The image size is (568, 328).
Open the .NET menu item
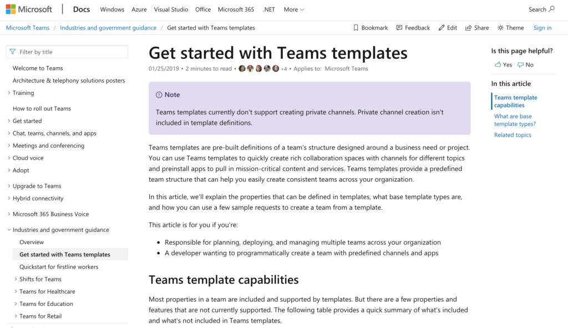(269, 9)
